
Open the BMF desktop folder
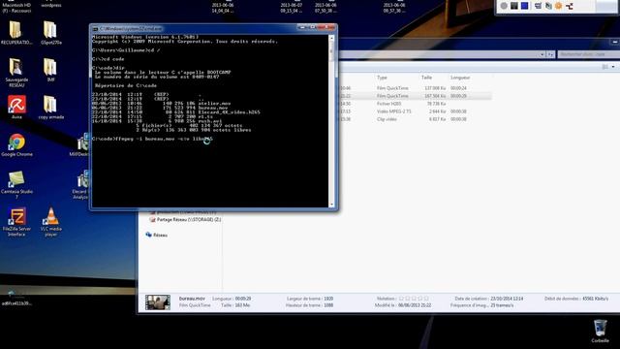(x=50, y=70)
